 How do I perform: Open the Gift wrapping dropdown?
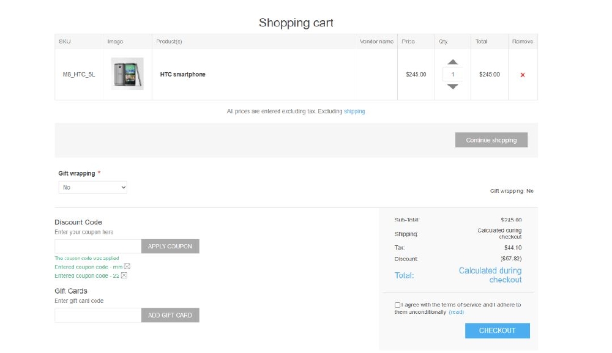92,187
